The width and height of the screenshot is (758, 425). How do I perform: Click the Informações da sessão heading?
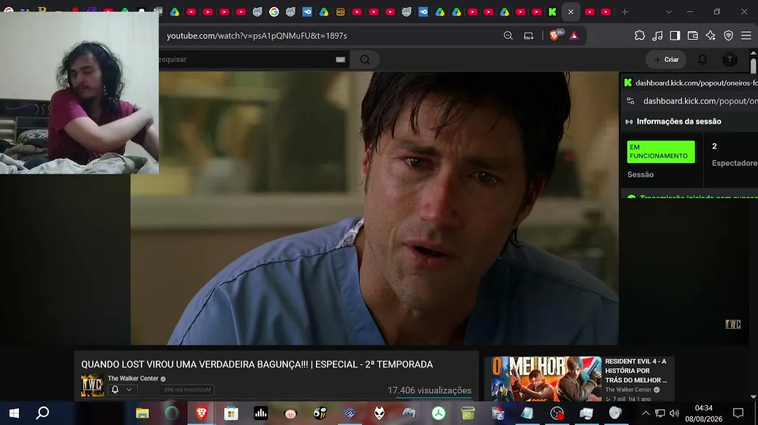679,122
